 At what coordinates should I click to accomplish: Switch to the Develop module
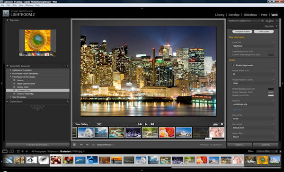(x=234, y=15)
